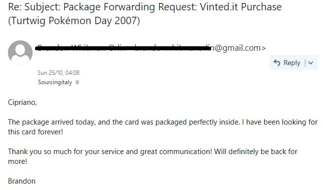
Task: Click the divider between Reply and the chevron
Action: 305,63
